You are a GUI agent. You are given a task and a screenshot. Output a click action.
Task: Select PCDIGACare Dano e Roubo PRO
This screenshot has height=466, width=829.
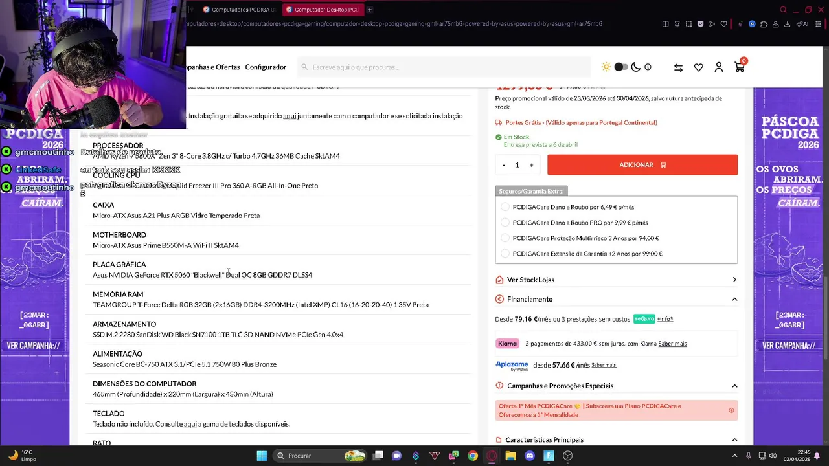[x=505, y=223]
